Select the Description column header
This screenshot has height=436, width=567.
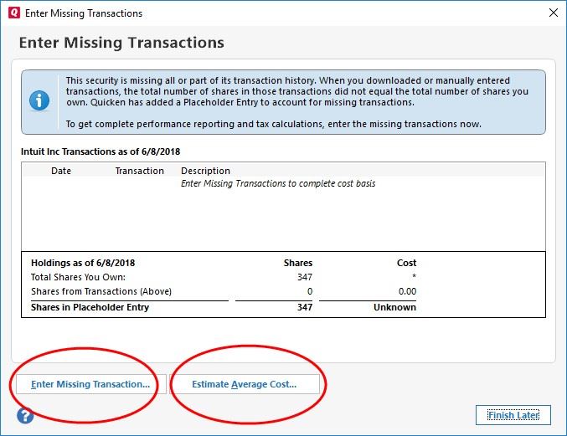click(205, 171)
